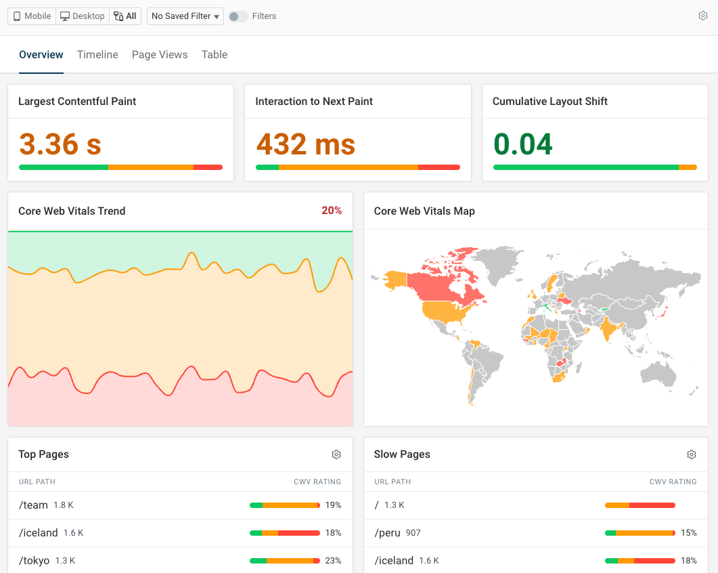The height and width of the screenshot is (573, 718).
Task: Enable the Filters toggle switch
Action: coord(238,16)
